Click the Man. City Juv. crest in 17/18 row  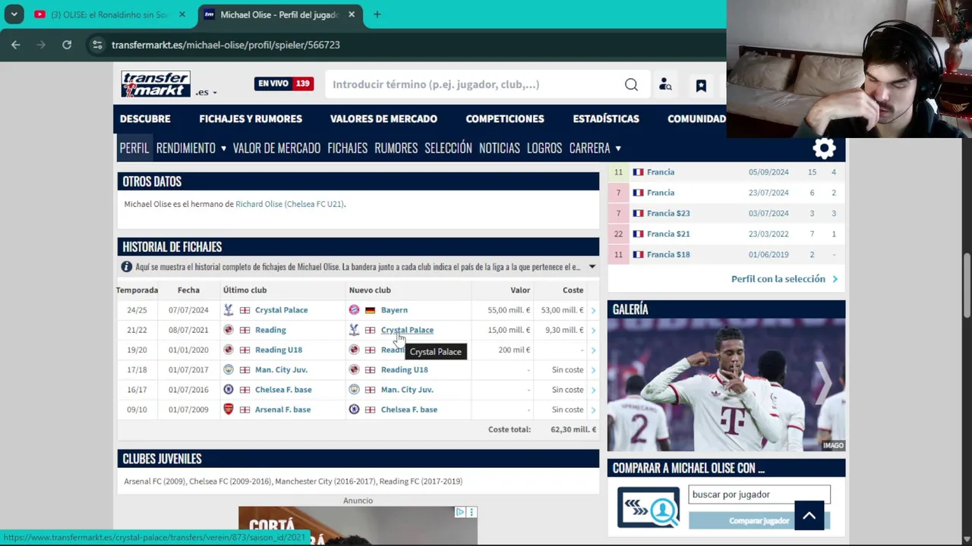(x=228, y=370)
